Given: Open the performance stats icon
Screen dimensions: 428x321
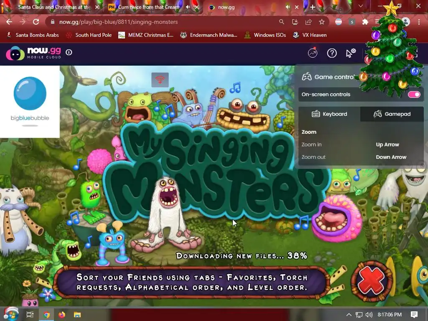Looking at the screenshot, I should point(313,53).
